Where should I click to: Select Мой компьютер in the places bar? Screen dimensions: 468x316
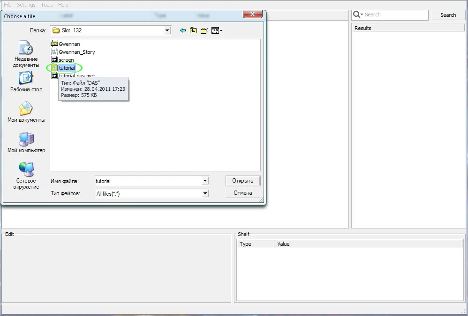pos(26,143)
